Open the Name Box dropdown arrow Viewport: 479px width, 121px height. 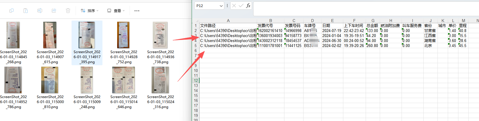pos(221,6)
